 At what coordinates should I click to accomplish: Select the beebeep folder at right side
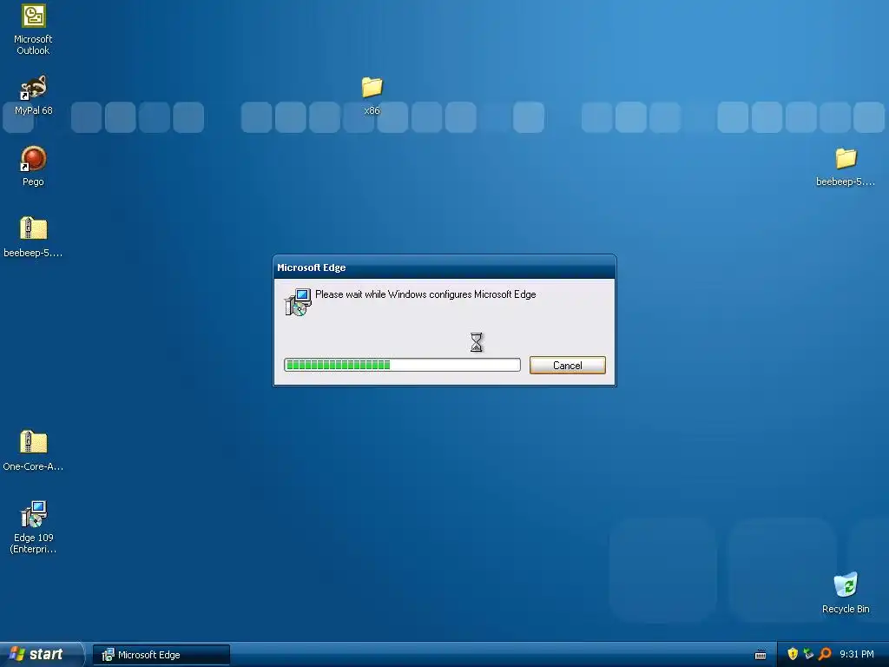846,167
